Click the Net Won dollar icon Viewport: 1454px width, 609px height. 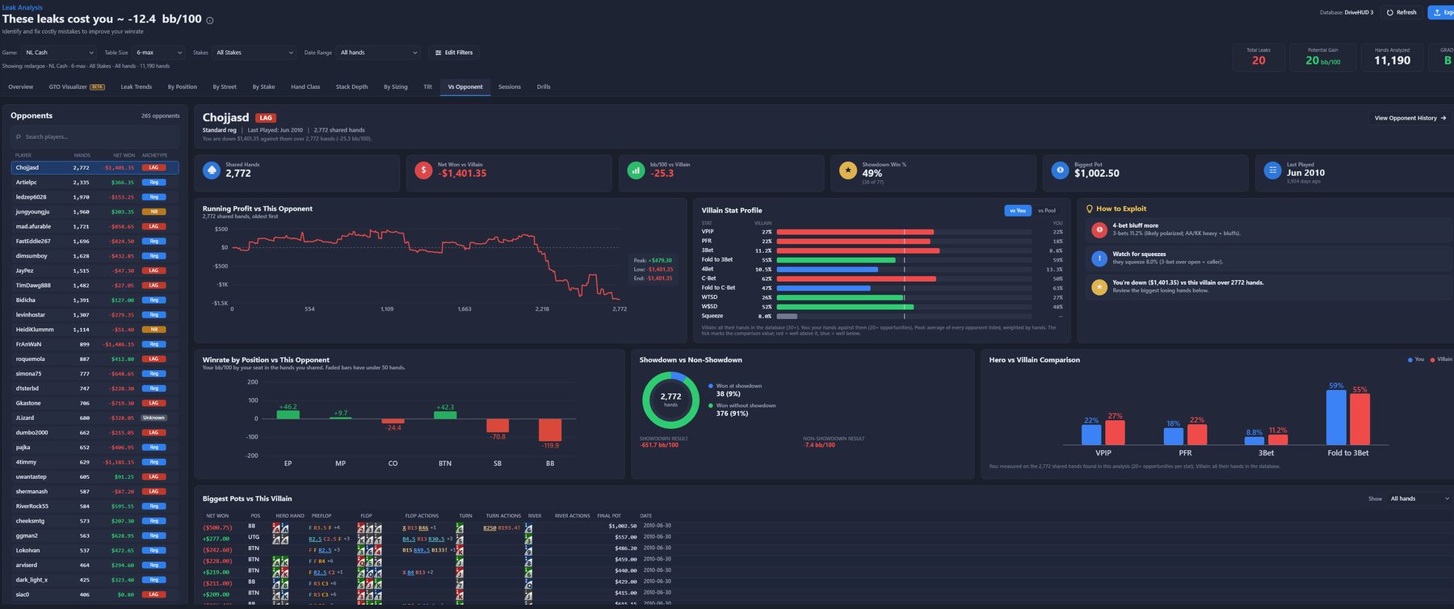coord(423,170)
